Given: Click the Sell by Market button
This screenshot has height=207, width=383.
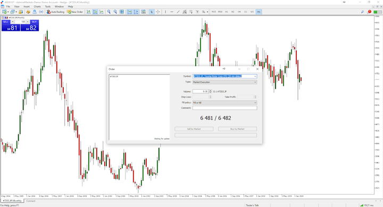Looking at the screenshot, I should pos(194,129).
